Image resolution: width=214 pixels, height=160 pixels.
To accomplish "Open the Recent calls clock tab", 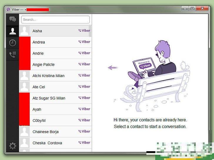I will click(13, 43).
